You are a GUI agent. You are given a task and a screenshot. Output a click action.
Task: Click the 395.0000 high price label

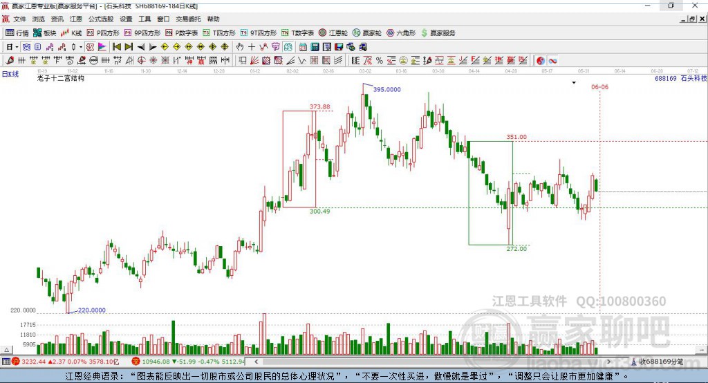(x=387, y=89)
